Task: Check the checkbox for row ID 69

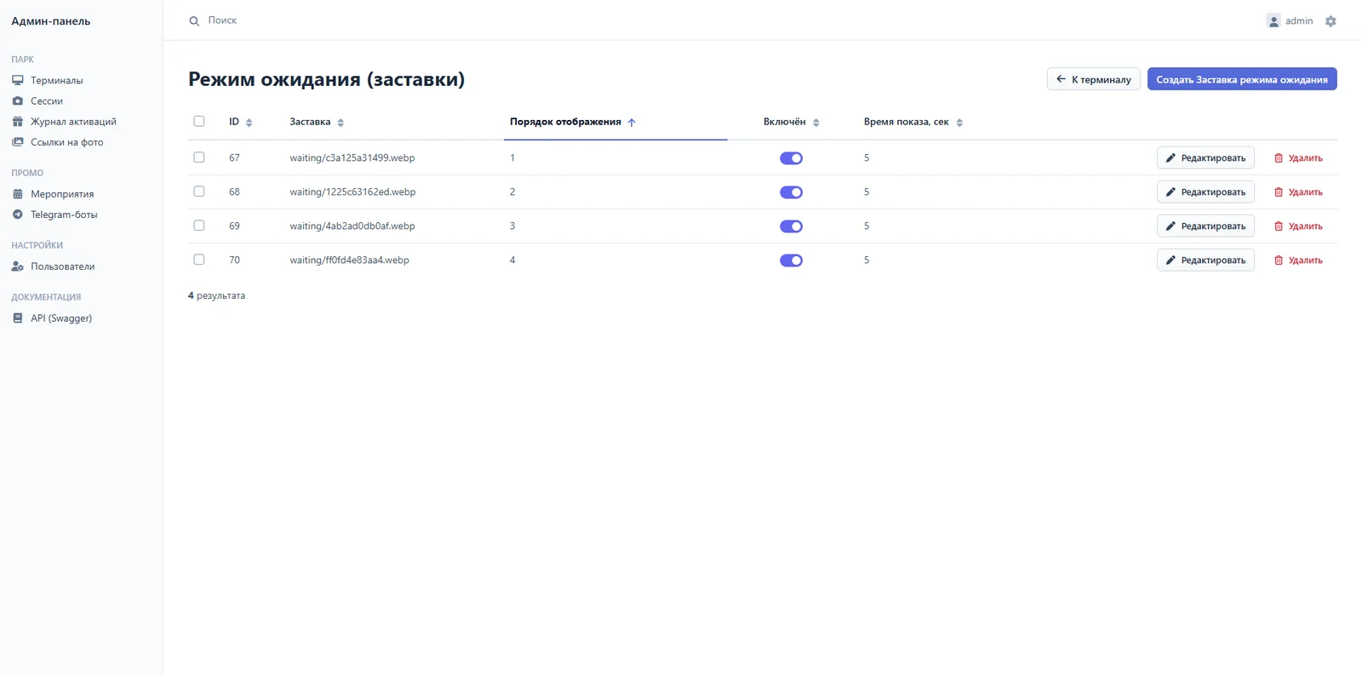Action: (199, 226)
